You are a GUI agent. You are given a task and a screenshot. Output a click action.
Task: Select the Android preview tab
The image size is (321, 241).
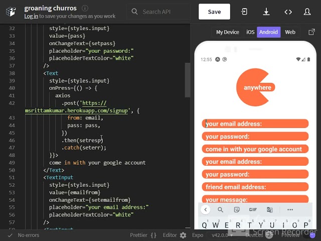coord(269,32)
